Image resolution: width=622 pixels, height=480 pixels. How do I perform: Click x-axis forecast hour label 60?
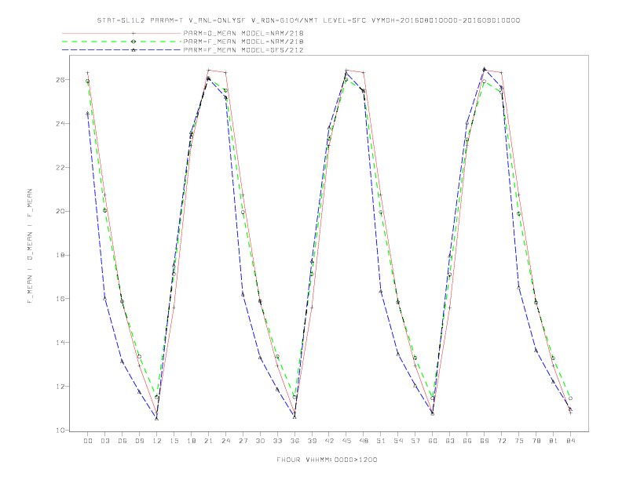433,441
